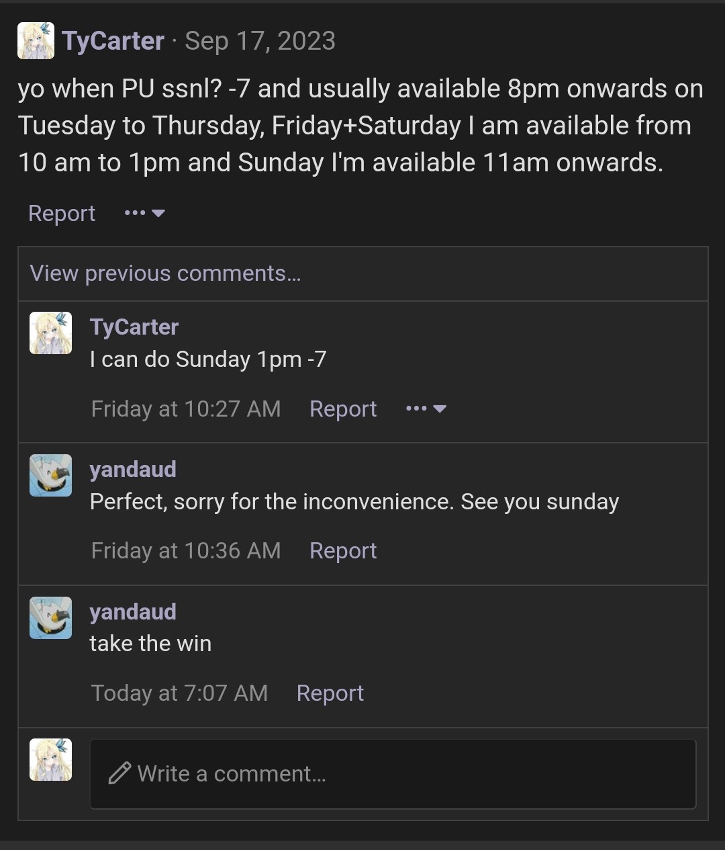Report yandaud's 'Perfect' comment
This screenshot has height=850, width=725.
[x=342, y=550]
